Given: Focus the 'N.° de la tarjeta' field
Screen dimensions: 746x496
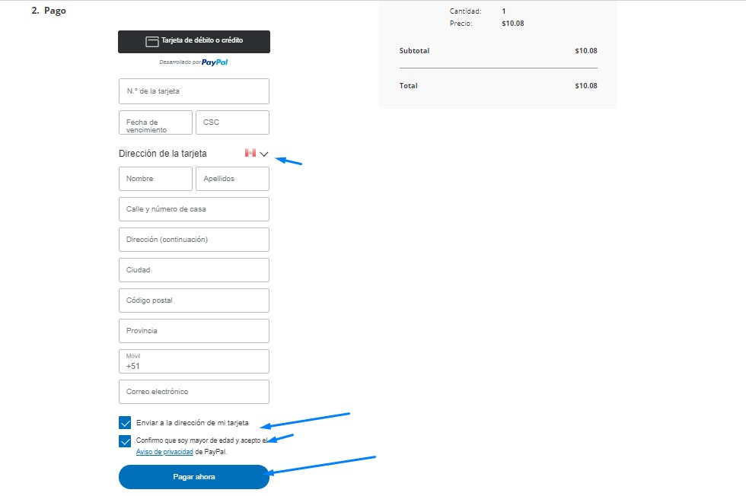Looking at the screenshot, I should [193, 91].
